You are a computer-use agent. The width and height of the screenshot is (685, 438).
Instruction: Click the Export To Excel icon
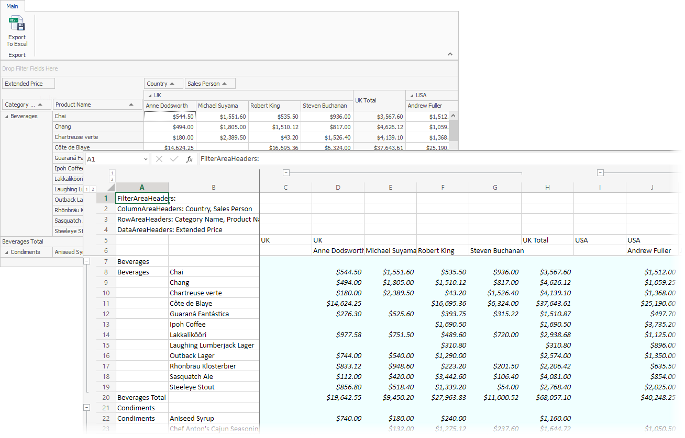click(17, 24)
